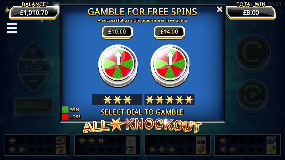Close the Gamble For Free Spins dialog

[x=220, y=9]
